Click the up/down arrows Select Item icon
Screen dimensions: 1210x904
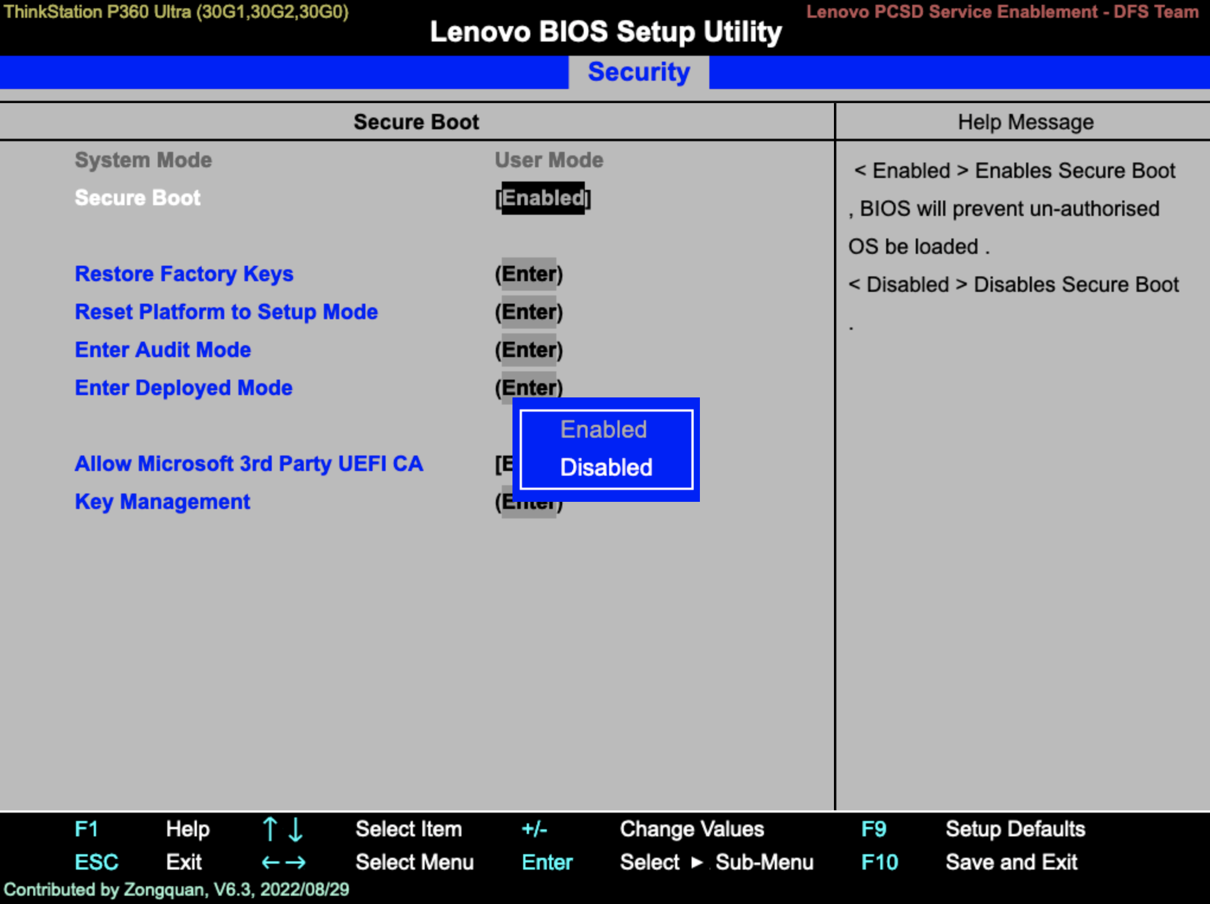click(282, 829)
